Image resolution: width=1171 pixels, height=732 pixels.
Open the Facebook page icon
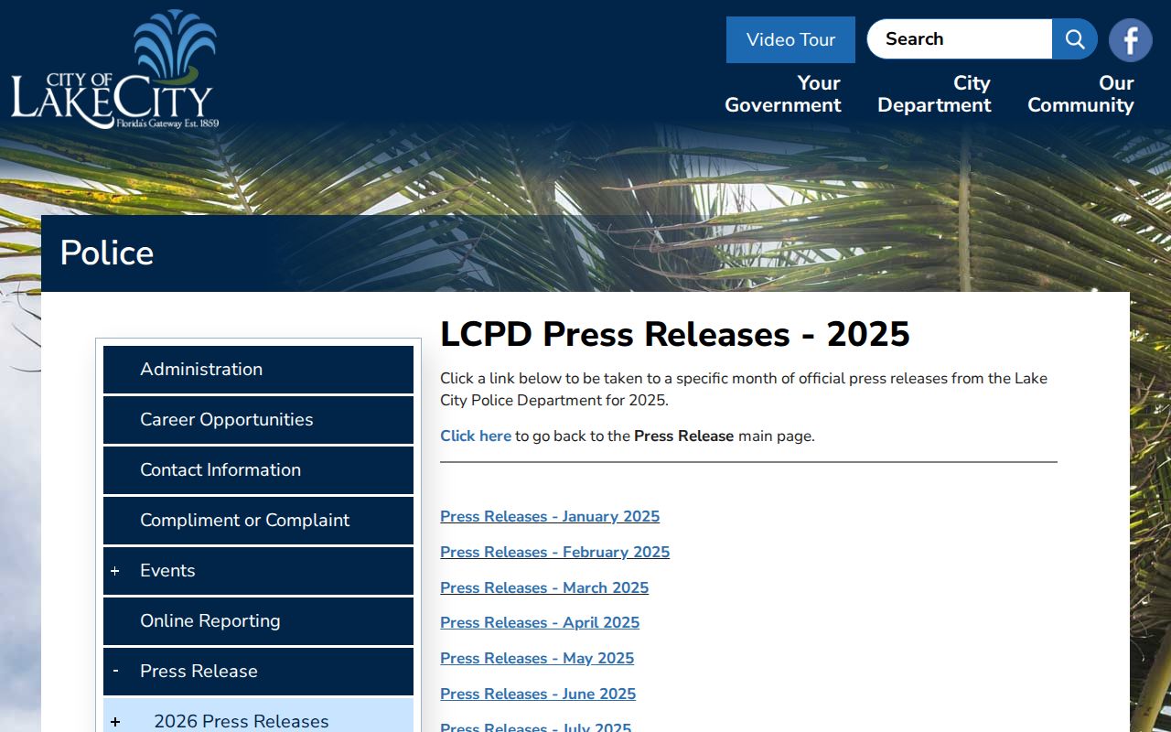pos(1130,39)
